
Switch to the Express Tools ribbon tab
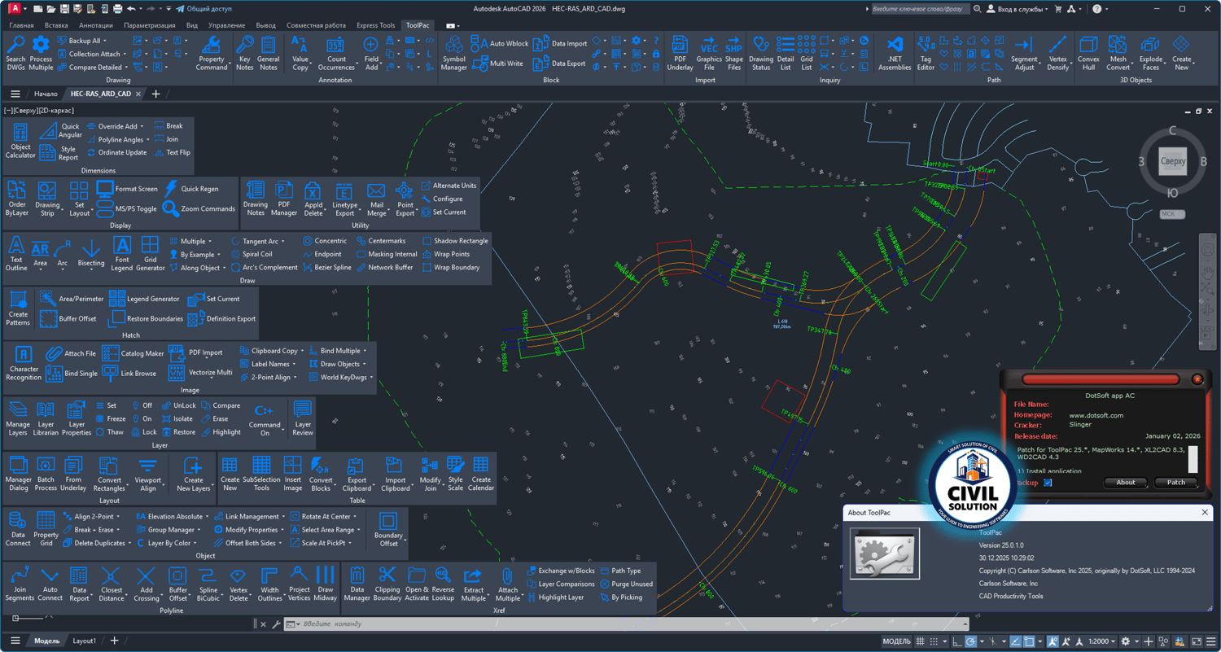[375, 25]
